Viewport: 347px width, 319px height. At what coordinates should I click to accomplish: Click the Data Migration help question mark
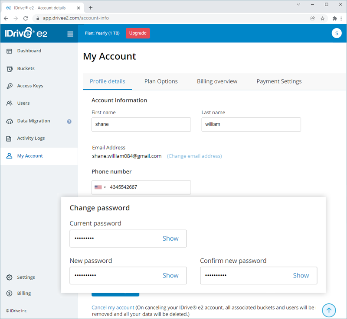69,122
